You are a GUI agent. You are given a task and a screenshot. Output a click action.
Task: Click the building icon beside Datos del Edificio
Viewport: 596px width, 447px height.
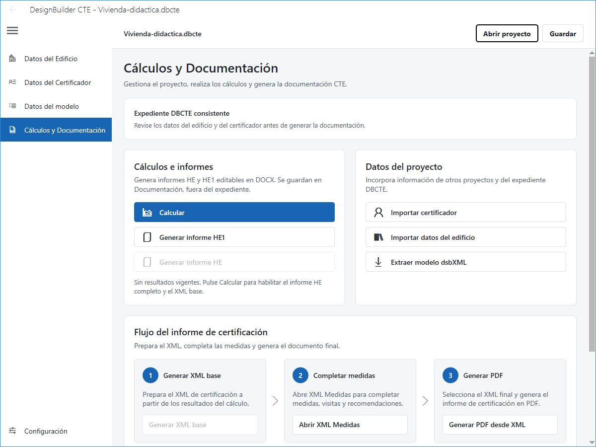pyautogui.click(x=12, y=59)
